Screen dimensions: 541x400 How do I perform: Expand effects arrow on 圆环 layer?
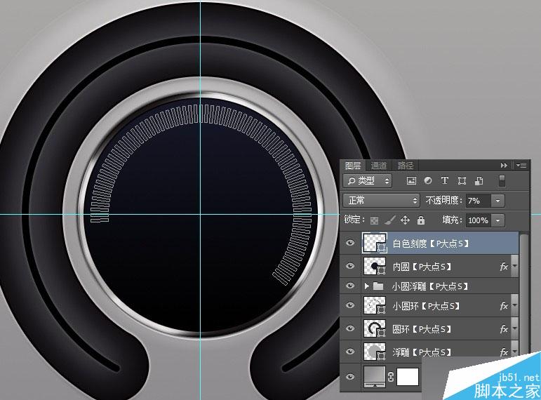pos(514,329)
